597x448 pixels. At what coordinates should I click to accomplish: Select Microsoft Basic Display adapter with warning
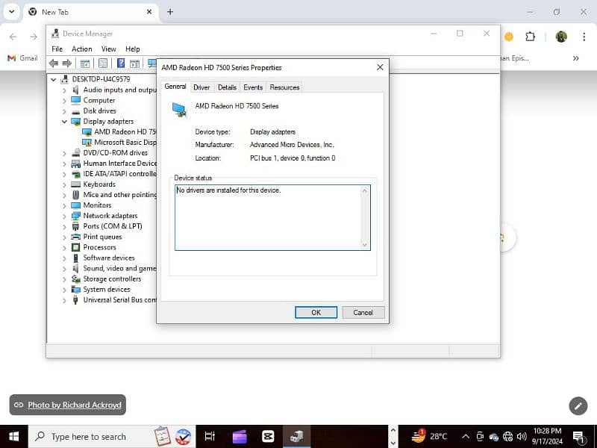point(125,143)
